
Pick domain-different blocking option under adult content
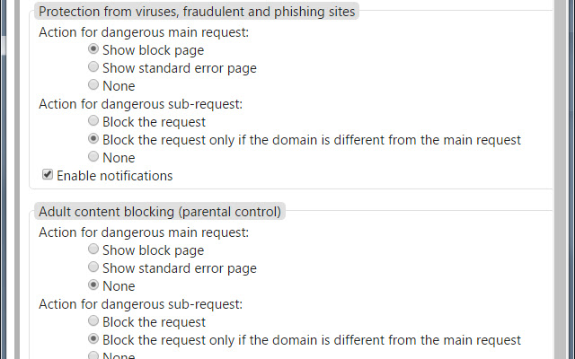pos(93,339)
